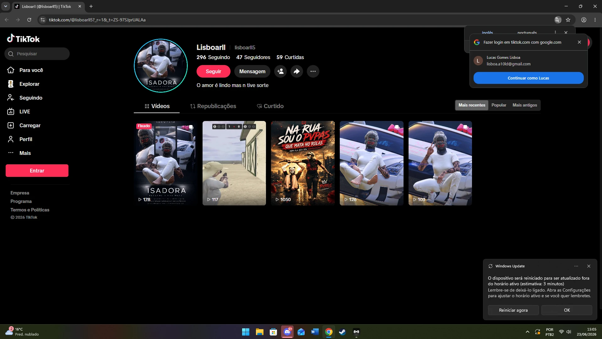The width and height of the screenshot is (602, 339).
Task: Open the video with 117 views
Action: (234, 163)
